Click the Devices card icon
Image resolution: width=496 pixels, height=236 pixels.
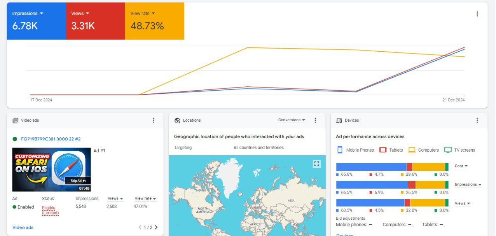coord(339,121)
